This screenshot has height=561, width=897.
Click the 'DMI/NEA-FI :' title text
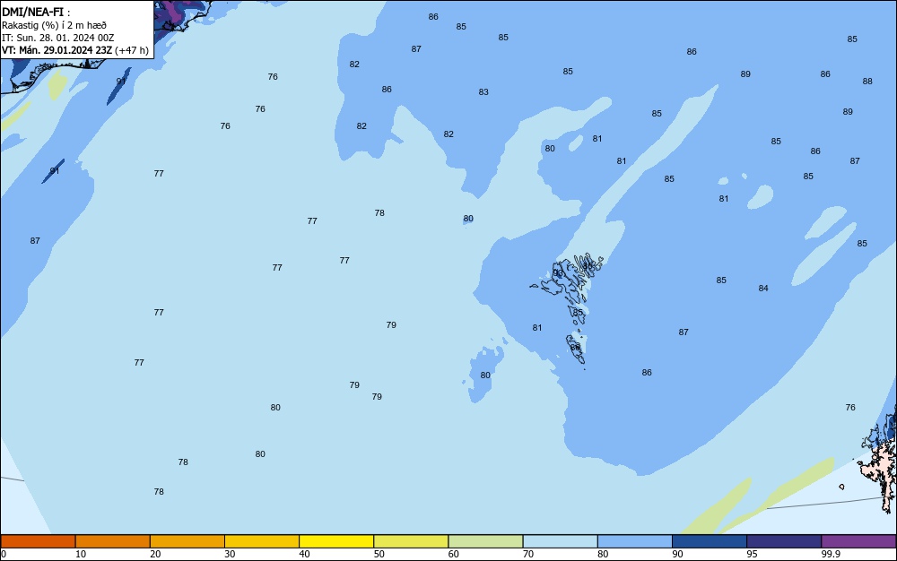coord(36,12)
